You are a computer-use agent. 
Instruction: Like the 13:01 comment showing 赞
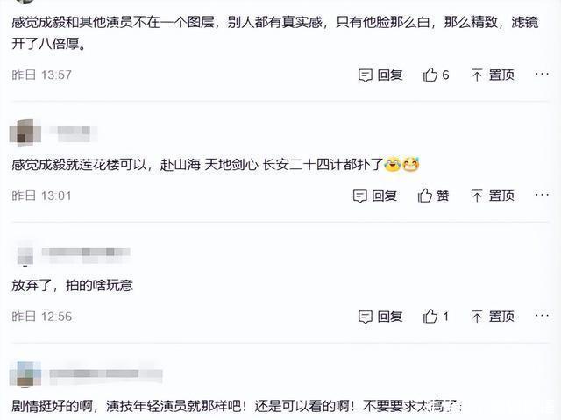pyautogui.click(x=425, y=196)
